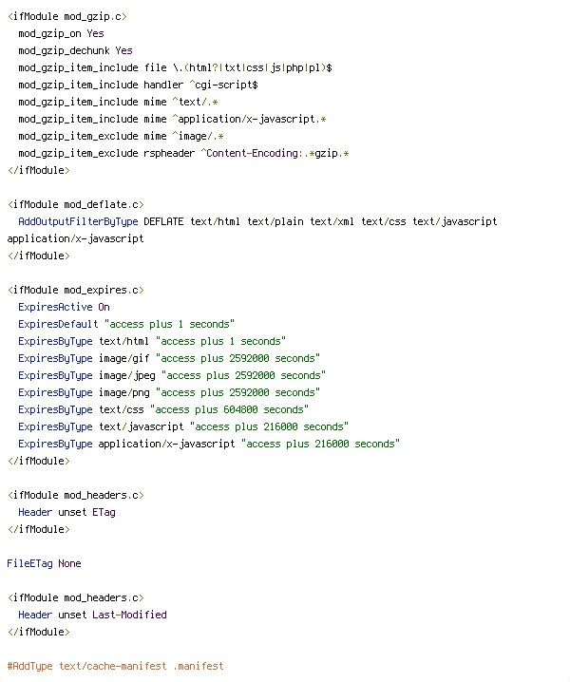Click the mod_gzip_dechunk Yes directive

point(75,50)
